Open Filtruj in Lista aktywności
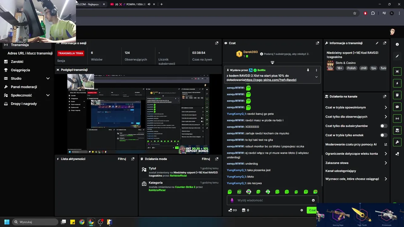This screenshot has width=404, height=227. click(122, 159)
